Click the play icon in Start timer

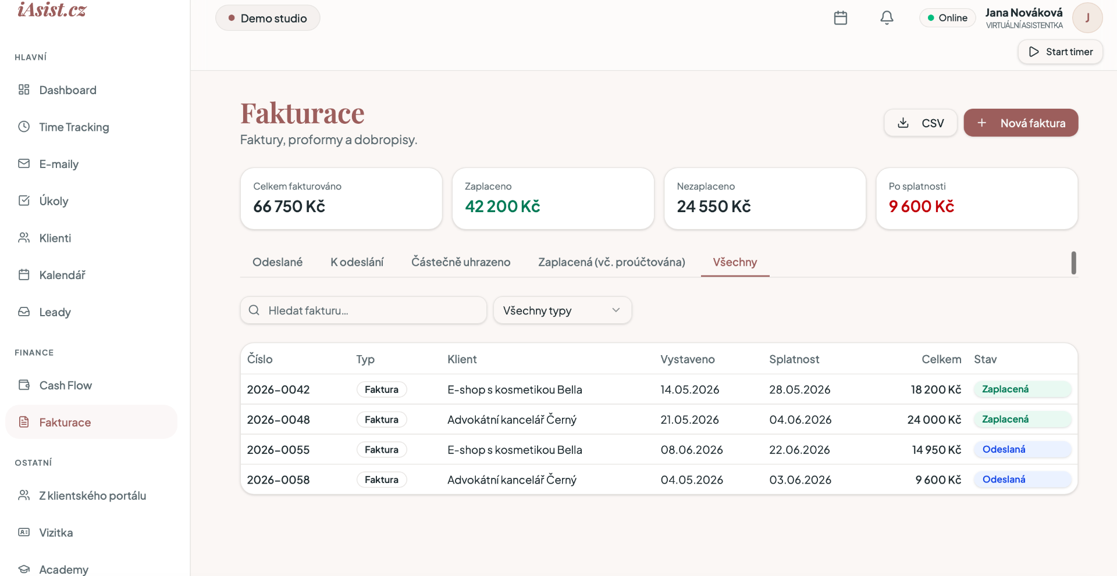coord(1034,52)
